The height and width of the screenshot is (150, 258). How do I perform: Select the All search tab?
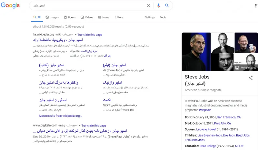click(37, 17)
